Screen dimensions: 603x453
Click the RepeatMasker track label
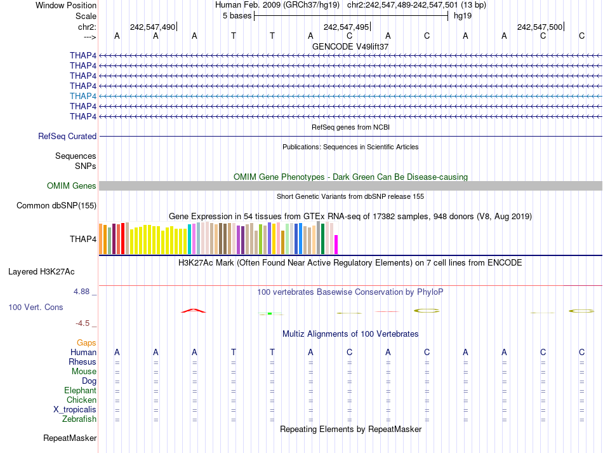[x=70, y=438]
